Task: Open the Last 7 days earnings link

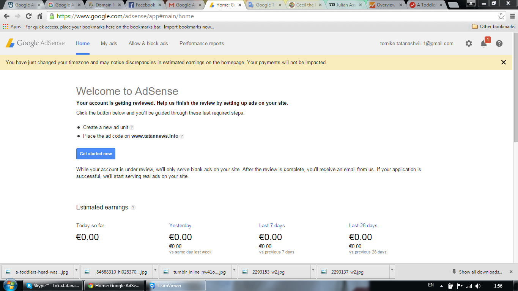Action: coord(272,225)
